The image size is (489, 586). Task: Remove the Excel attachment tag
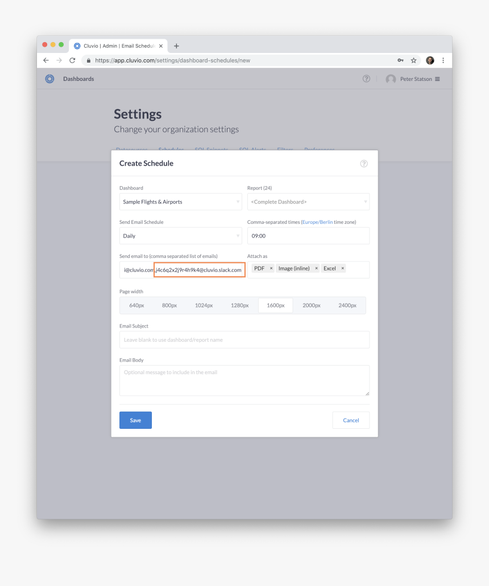[x=342, y=268]
